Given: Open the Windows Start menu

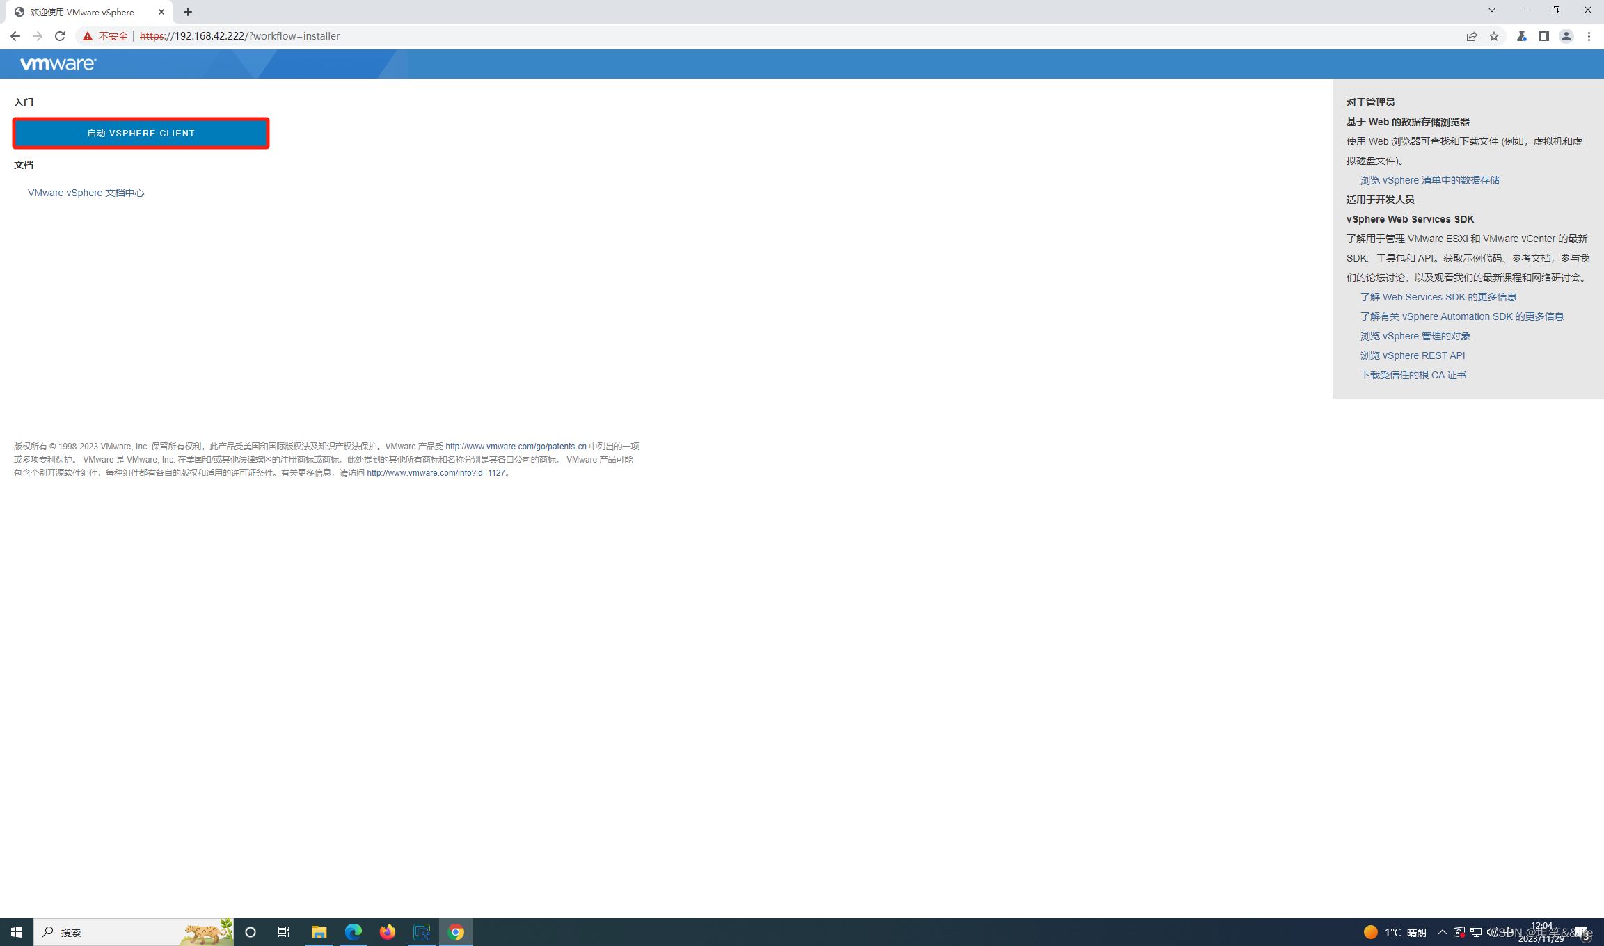Looking at the screenshot, I should [x=17, y=932].
